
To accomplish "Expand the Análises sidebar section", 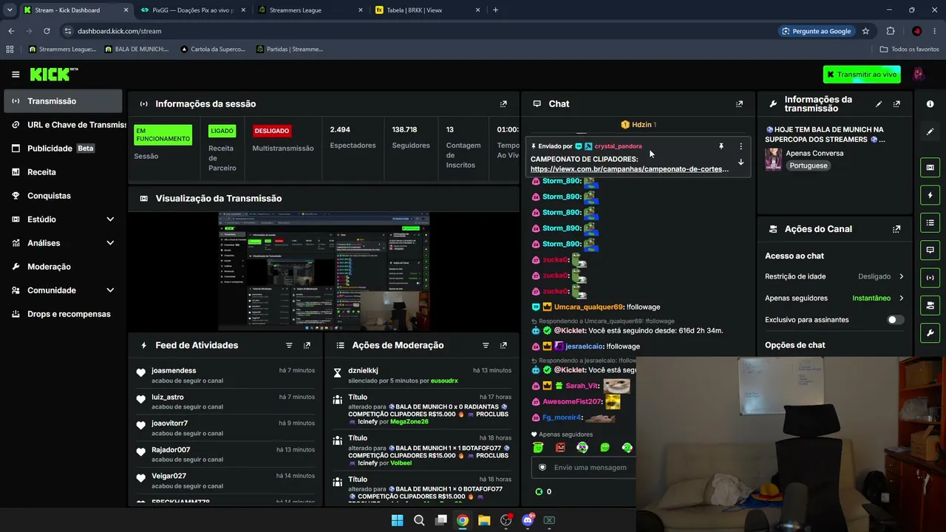I will coord(63,243).
